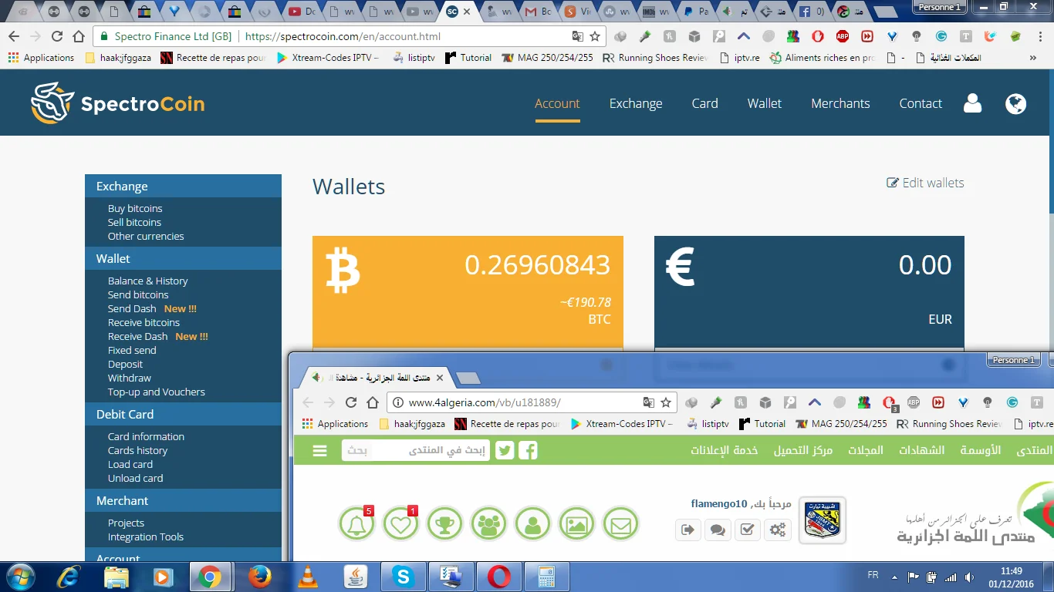Image resolution: width=1054 pixels, height=592 pixels.
Task: Click the flamengo10 avatar image
Action: point(822,520)
